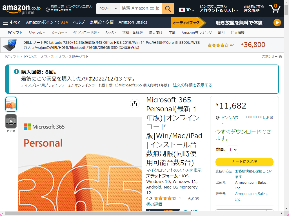Open Amazonランキング in subnav

point(197,33)
